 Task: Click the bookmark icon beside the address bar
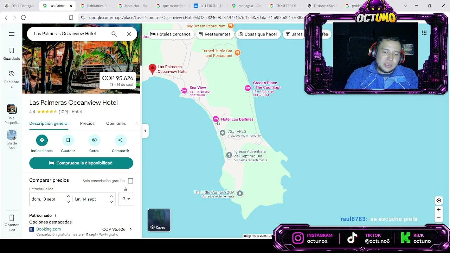tap(71, 18)
